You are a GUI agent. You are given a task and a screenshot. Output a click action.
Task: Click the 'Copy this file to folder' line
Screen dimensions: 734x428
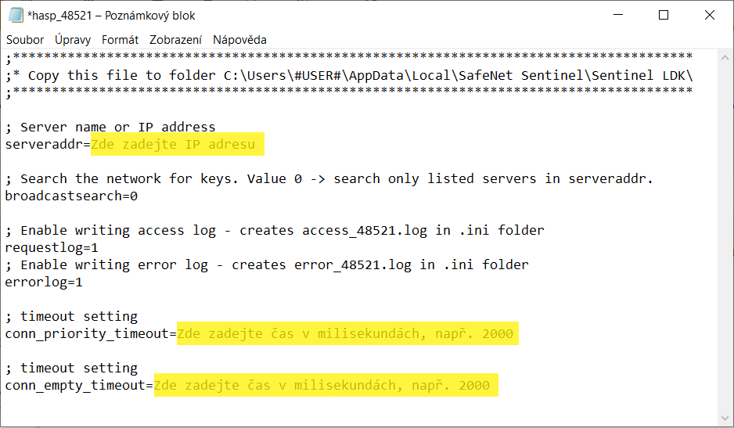click(x=349, y=75)
